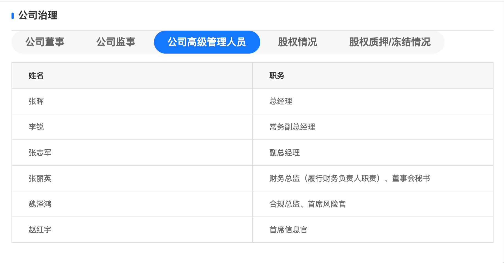The image size is (504, 263).
Task: Click the name 张丽英
Action: pos(40,178)
